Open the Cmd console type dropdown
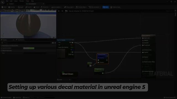This screenshot has width=177, height=99. tap(26, 98)
